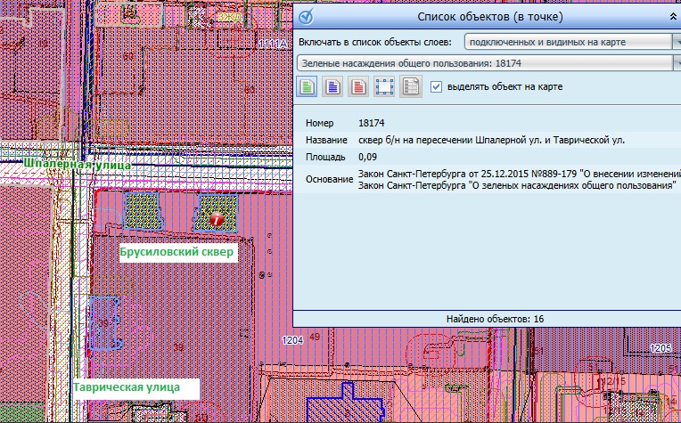Click the number 18174 field value
The width and height of the screenshot is (681, 423).
[x=371, y=123]
